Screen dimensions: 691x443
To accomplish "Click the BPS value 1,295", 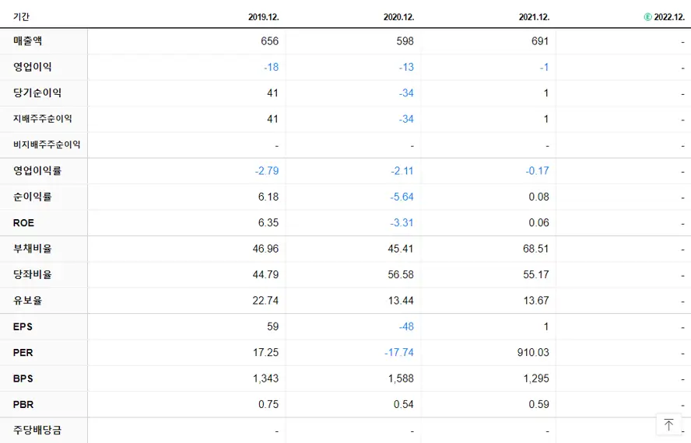I will [536, 379].
